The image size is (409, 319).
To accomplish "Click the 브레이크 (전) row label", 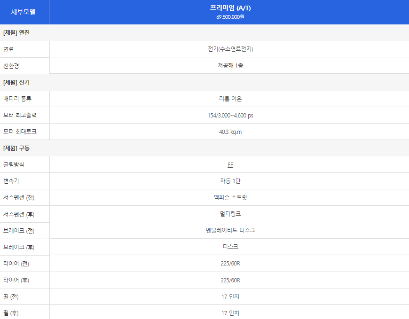I will [x=19, y=231].
